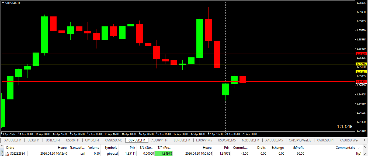This screenshot has height=156, width=368.
Task: Click the red 1.34978 price label
Action: pos(361,82)
